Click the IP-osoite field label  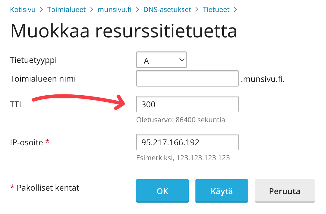coord(27,143)
